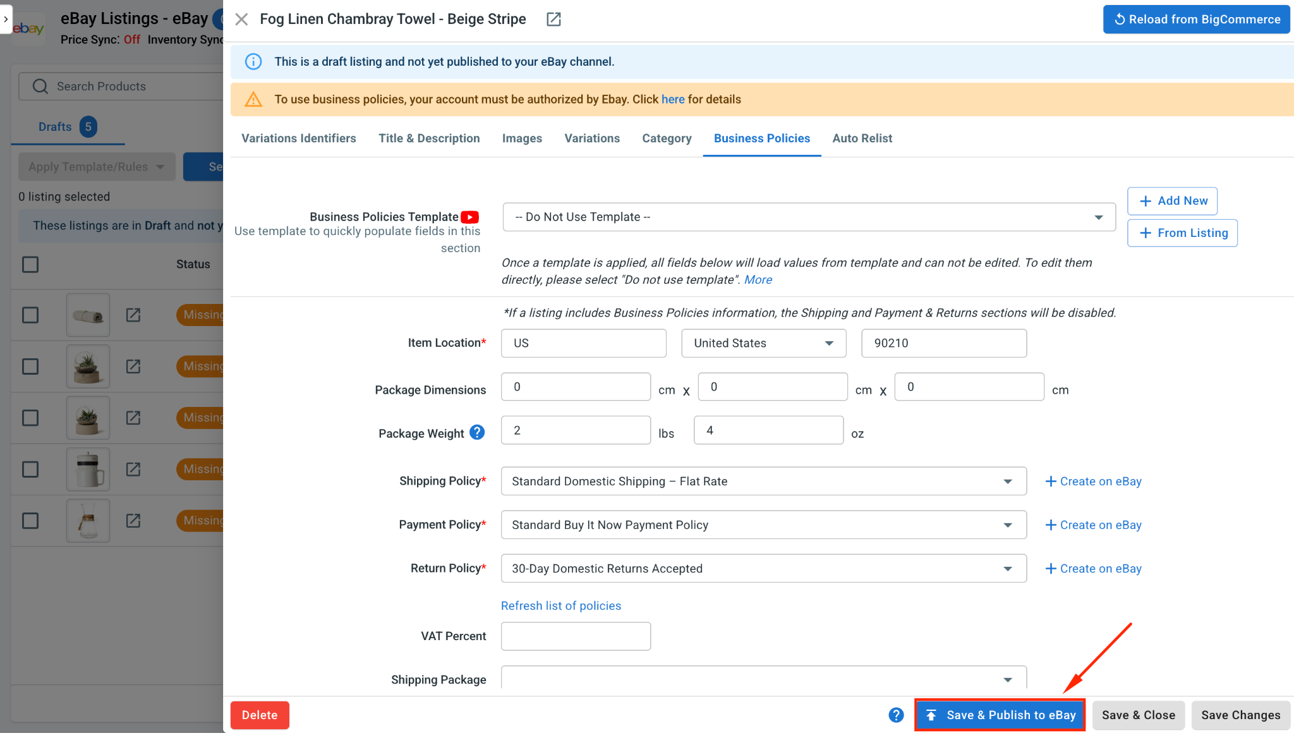Click the YouTube video icon for Business Policies Template
Image resolution: width=1294 pixels, height=733 pixels.
tap(470, 217)
